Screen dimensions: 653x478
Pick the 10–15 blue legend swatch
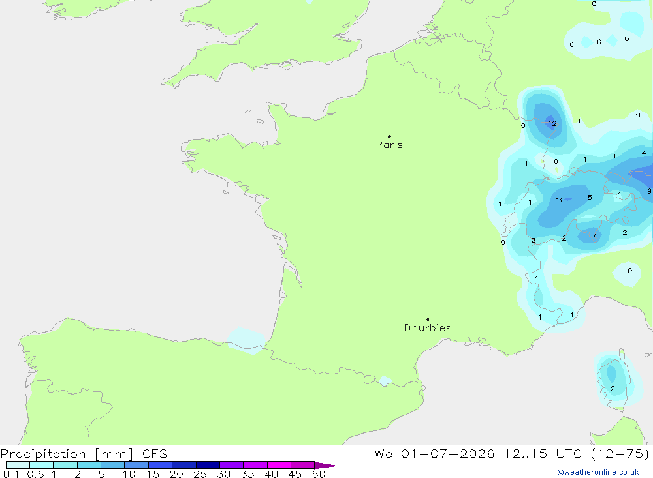(x=136, y=465)
